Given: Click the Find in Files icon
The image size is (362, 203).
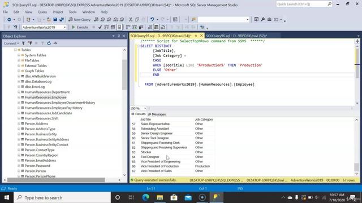Looking at the screenshot, I should (x=193, y=20).
